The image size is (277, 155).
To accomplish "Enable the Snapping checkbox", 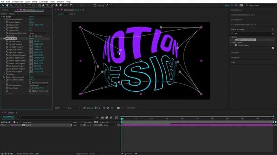I will click(95, 6).
